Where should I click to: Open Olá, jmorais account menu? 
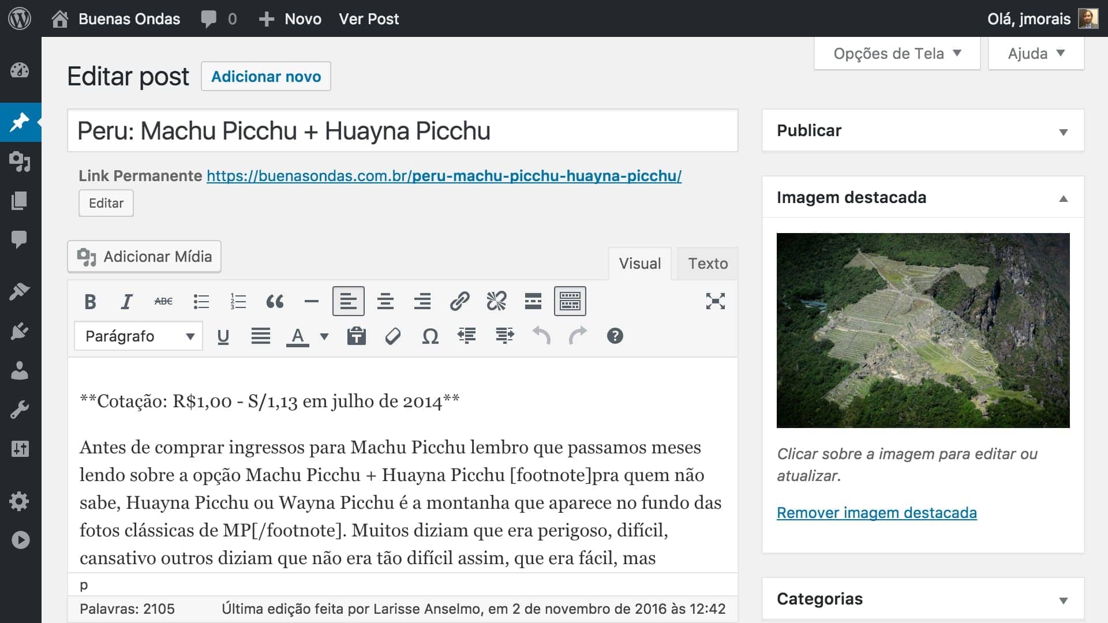pos(1042,18)
